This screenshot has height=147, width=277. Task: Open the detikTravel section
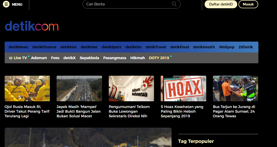156,47
